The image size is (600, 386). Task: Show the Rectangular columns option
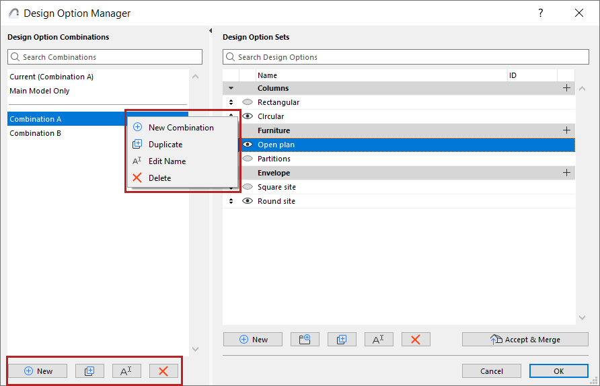(248, 102)
